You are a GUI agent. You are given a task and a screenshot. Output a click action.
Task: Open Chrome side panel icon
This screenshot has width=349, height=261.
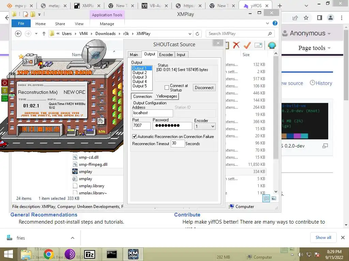point(320,18)
